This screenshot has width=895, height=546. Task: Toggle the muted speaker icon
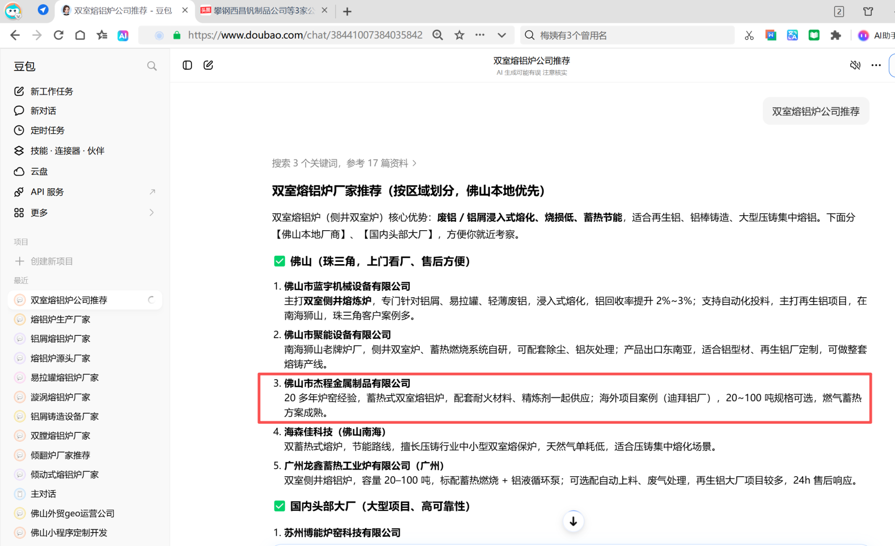click(855, 65)
